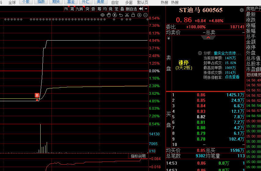Open the 默认页 default page item

pyautogui.click(x=143, y=2)
